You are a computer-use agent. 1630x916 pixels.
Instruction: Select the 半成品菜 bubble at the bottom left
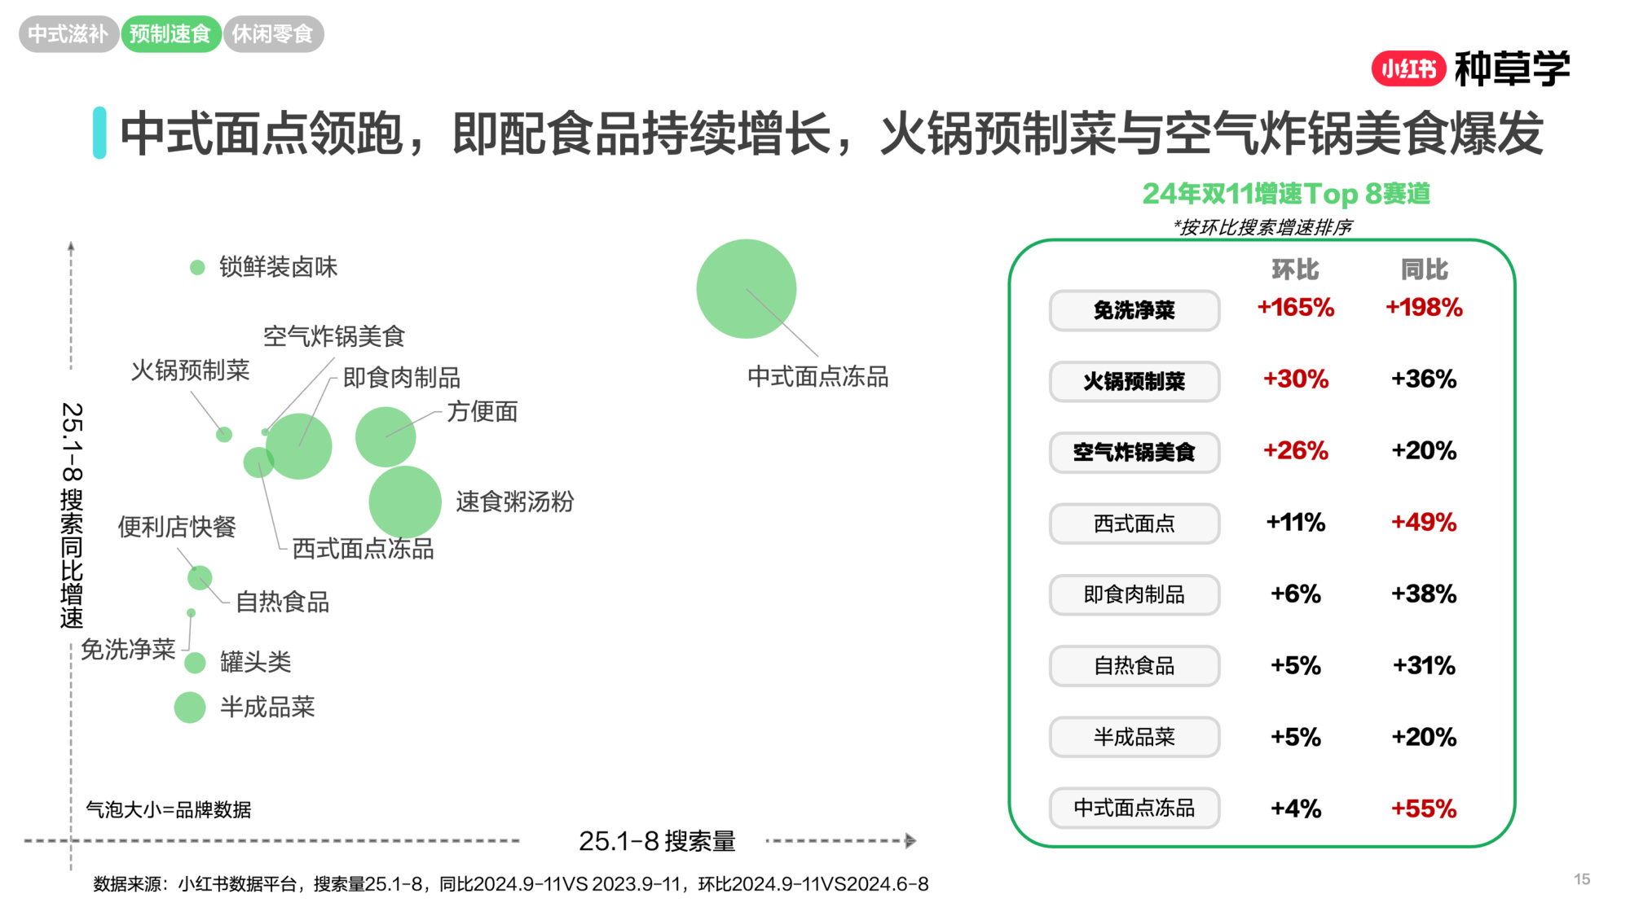click(189, 707)
